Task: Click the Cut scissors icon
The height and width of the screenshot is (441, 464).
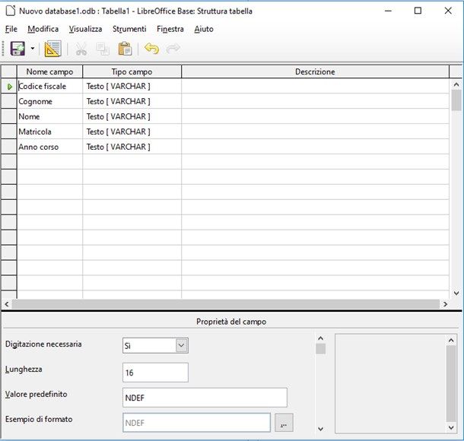Action: [81, 49]
